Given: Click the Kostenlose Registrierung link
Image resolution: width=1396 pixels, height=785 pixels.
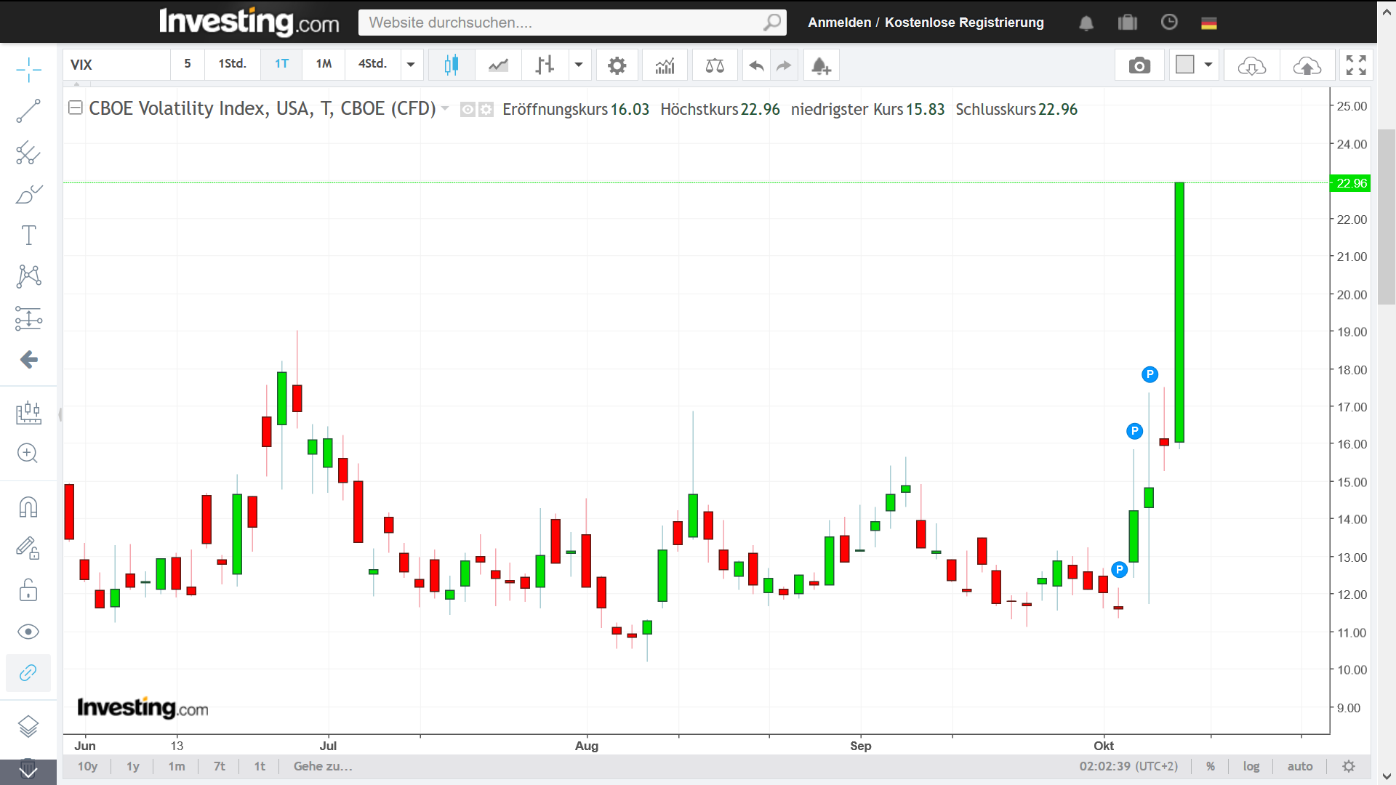Looking at the screenshot, I should (x=964, y=23).
